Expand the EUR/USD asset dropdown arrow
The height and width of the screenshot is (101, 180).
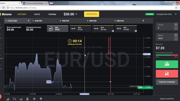click(28, 21)
